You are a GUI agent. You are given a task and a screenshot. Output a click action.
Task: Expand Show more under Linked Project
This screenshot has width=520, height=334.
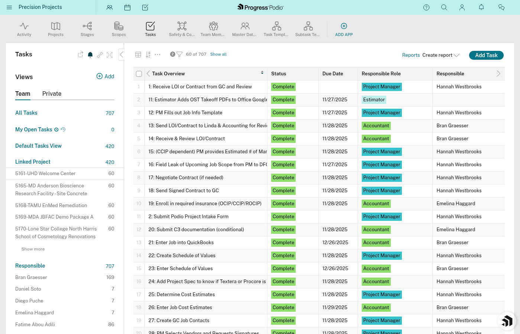tap(33, 249)
